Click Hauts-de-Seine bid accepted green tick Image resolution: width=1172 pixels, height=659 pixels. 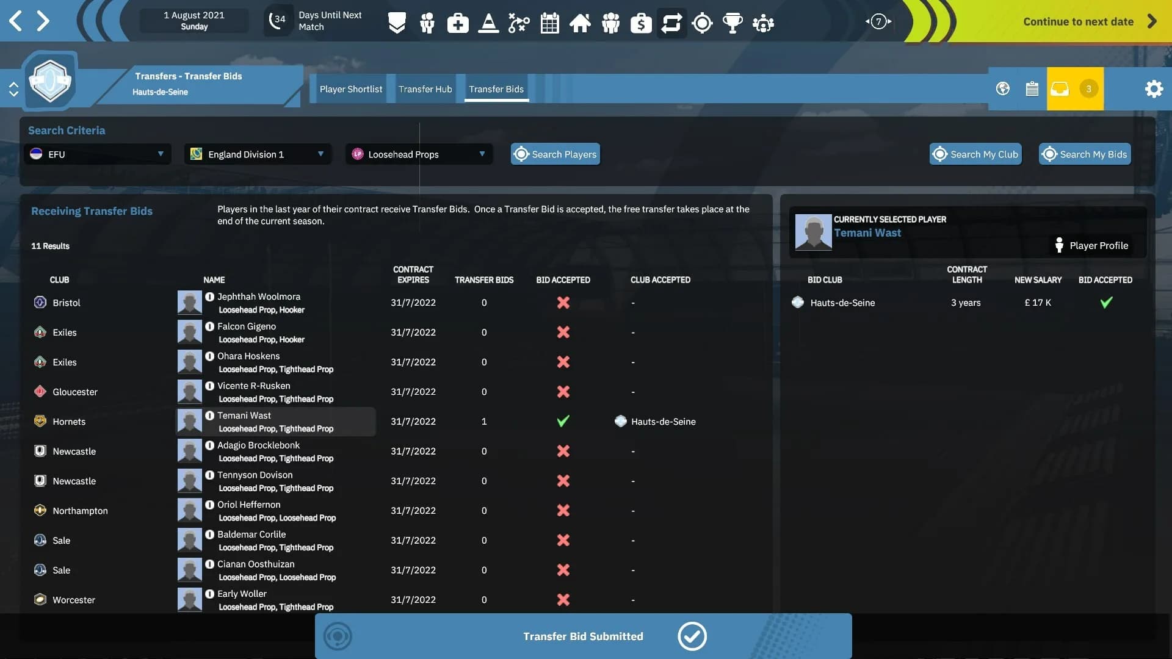click(x=1106, y=302)
